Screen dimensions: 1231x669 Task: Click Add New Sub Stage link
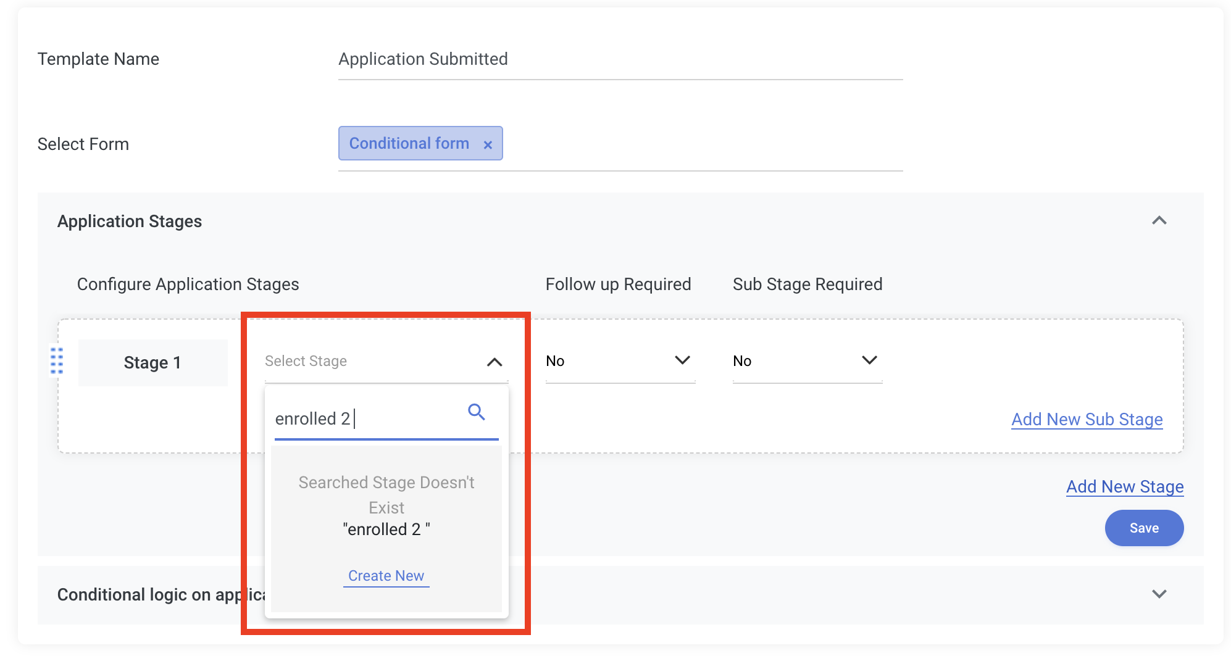click(x=1087, y=420)
